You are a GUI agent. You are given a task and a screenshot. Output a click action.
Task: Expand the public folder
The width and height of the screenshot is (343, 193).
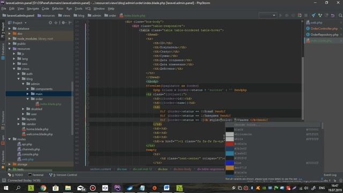pyautogui.click(x=10, y=43)
